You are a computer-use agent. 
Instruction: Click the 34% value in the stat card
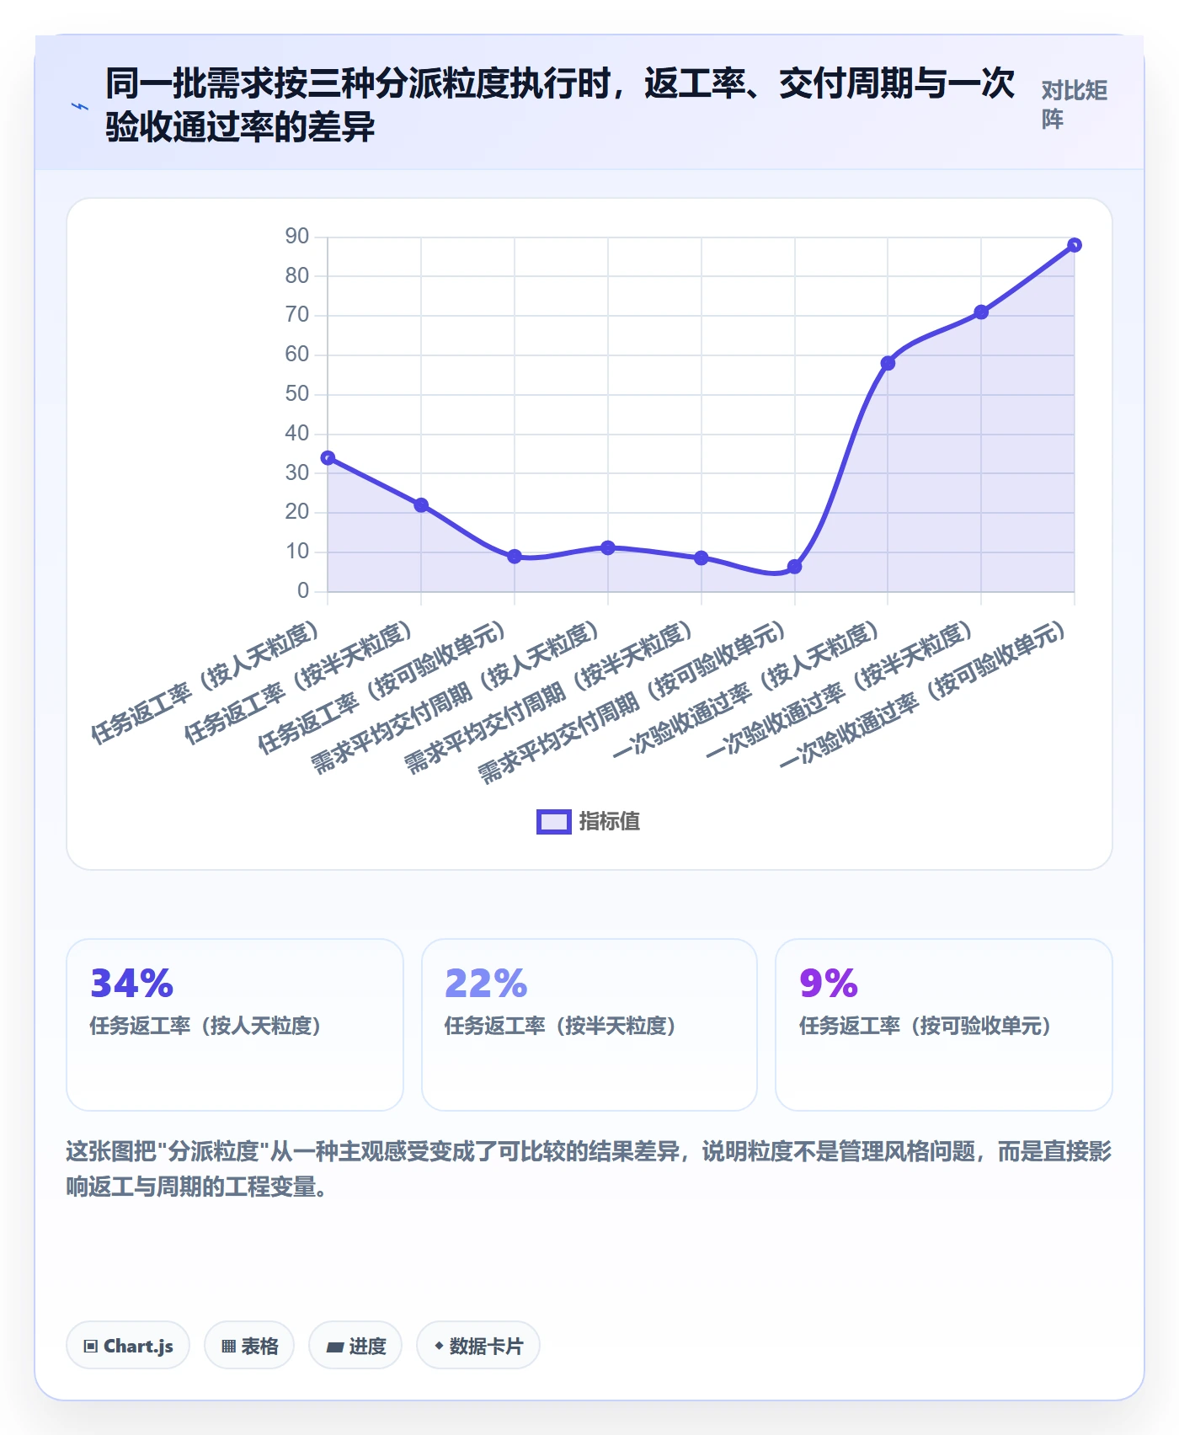132,983
